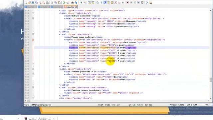Viewport: 213px width, 120px height.
Task: Open the chevron menu next to the net2ftp zip download
Action: click(54, 119)
